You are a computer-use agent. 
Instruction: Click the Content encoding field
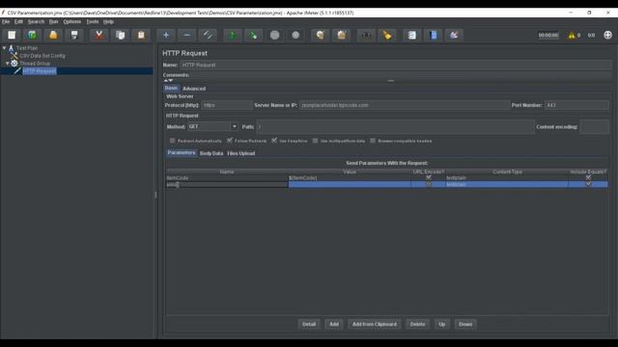[595, 126]
